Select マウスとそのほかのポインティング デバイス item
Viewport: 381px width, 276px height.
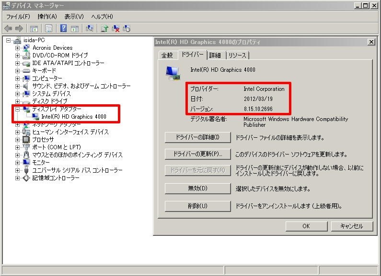pos(78,155)
